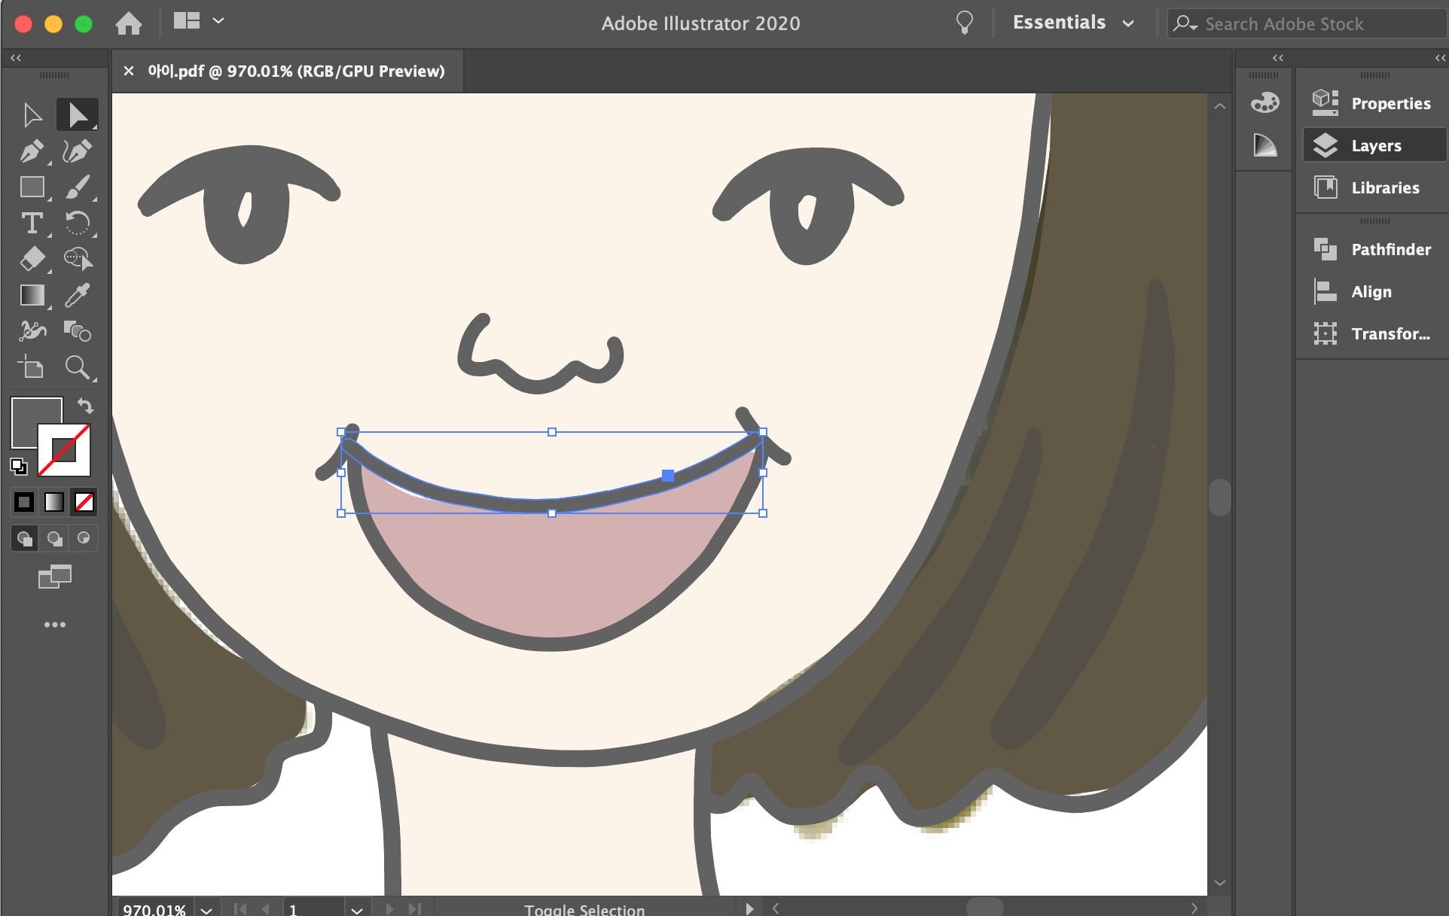
Task: Open Essentials workspace dropdown
Action: pyautogui.click(x=1127, y=23)
